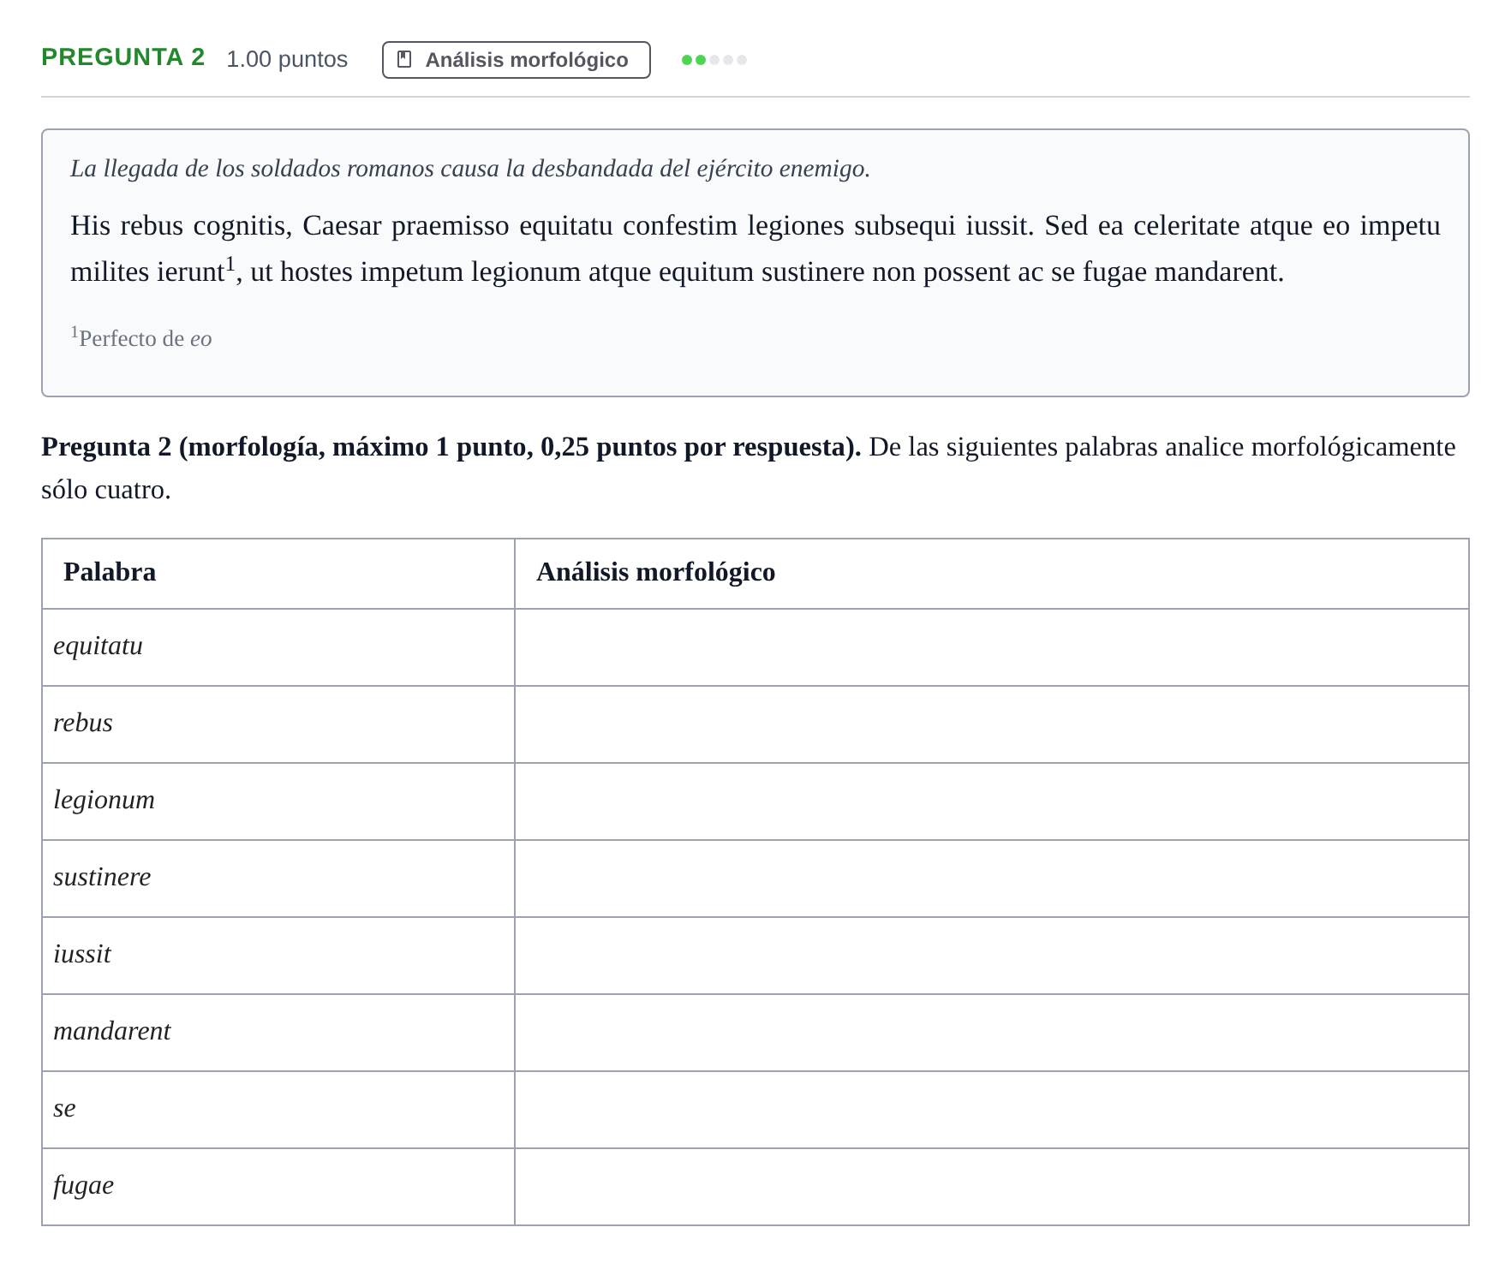Select the word se in the table
This screenshot has height=1269, width=1511.
pos(64,1108)
